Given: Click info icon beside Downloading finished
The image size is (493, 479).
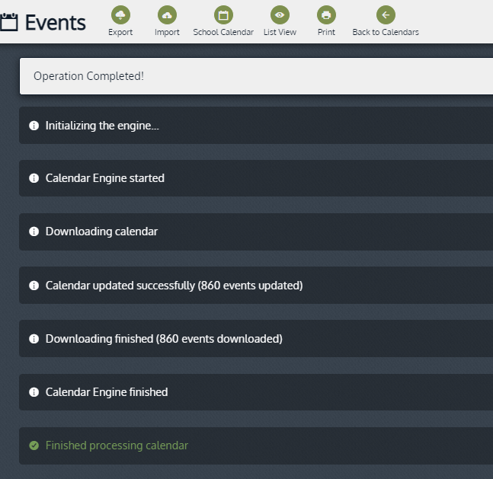Looking at the screenshot, I should (34, 339).
